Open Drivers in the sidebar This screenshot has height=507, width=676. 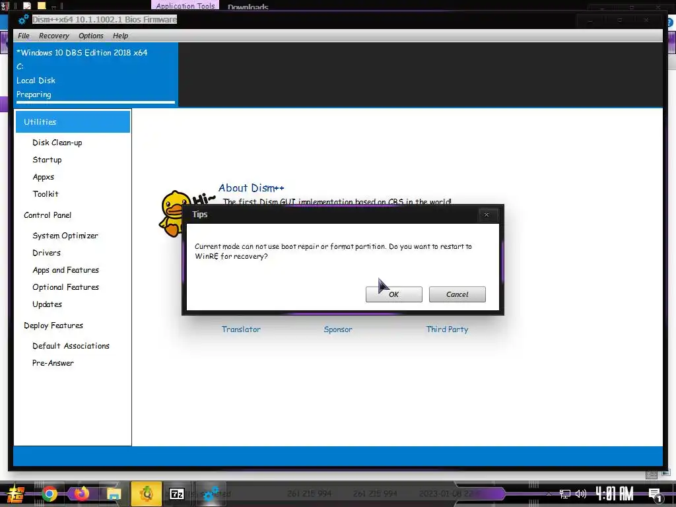47,253
